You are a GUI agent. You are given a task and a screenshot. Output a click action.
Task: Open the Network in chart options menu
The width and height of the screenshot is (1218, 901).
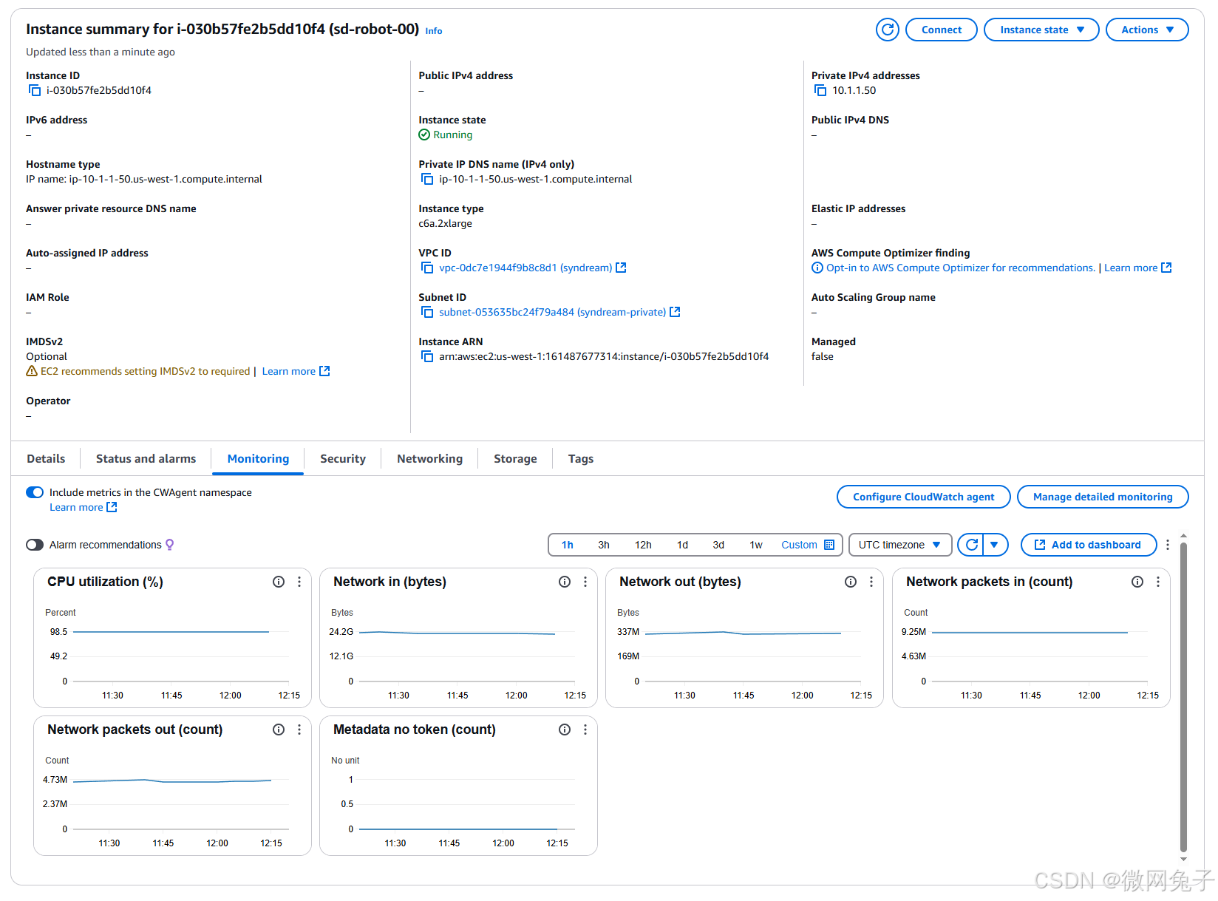(585, 582)
